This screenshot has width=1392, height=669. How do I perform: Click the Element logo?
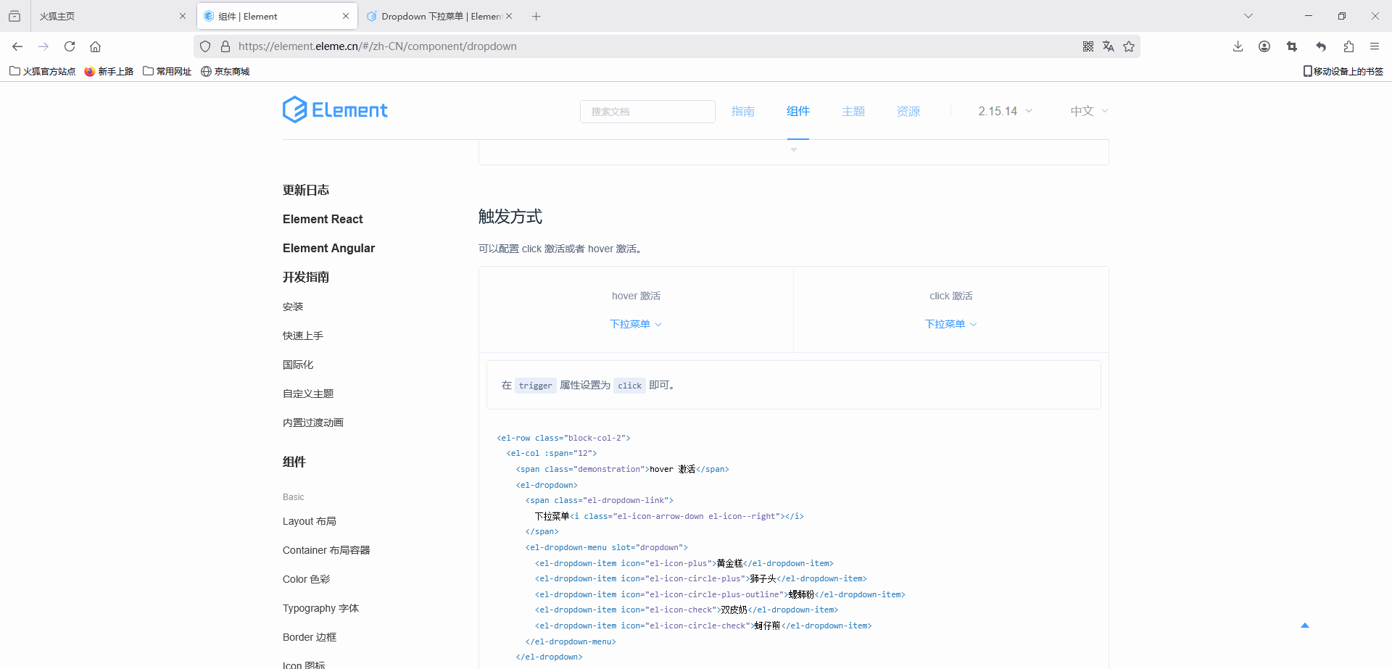coord(335,110)
